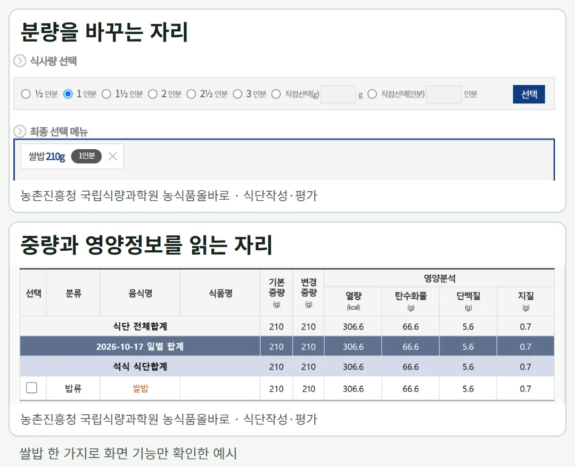Click the 1인분 badge on 쌀밥
Image resolution: width=575 pixels, height=467 pixels.
click(87, 156)
